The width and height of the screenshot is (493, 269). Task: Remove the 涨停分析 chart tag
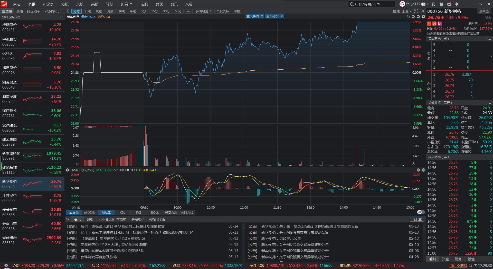281,16
